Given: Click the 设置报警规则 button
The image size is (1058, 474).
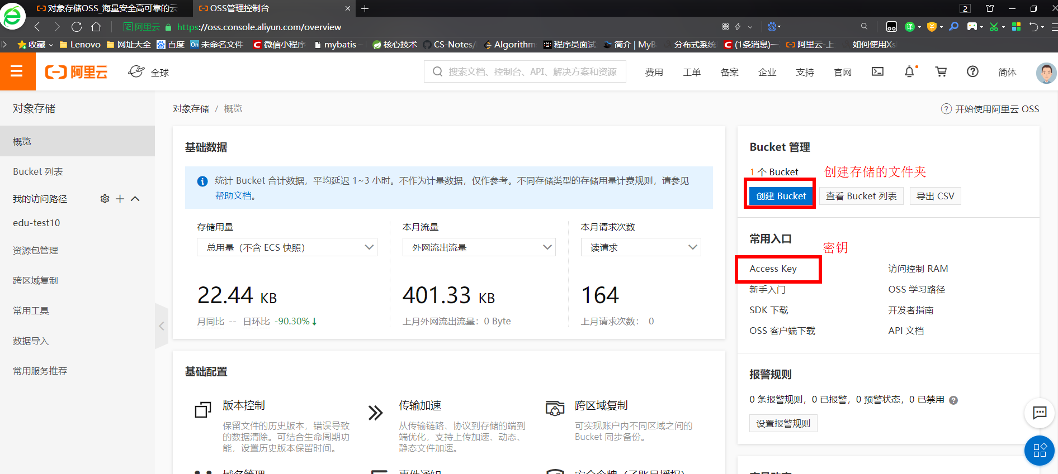Looking at the screenshot, I should pos(783,423).
